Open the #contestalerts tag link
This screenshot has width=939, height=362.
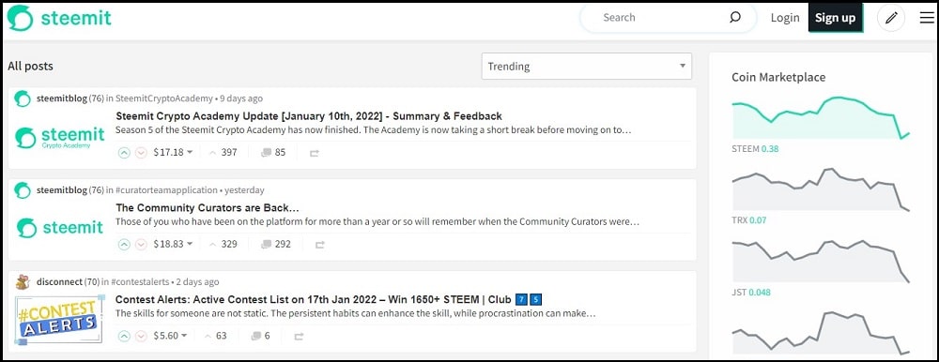(x=140, y=282)
